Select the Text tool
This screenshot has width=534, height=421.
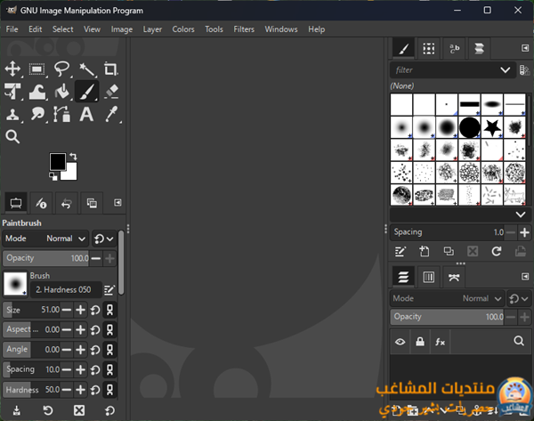click(86, 114)
